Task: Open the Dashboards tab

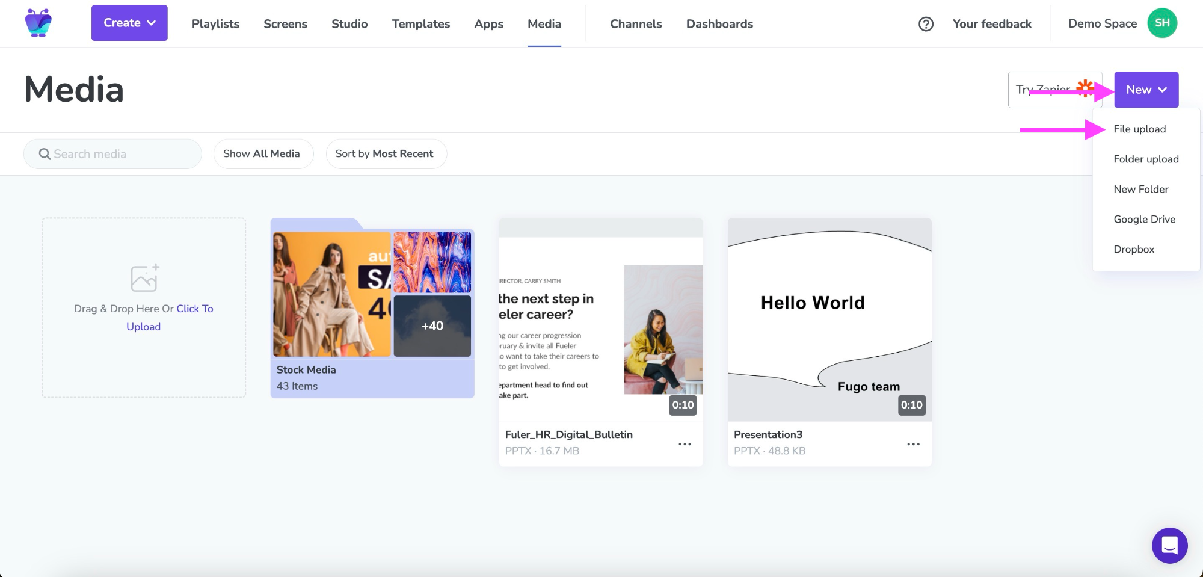Action: tap(719, 24)
